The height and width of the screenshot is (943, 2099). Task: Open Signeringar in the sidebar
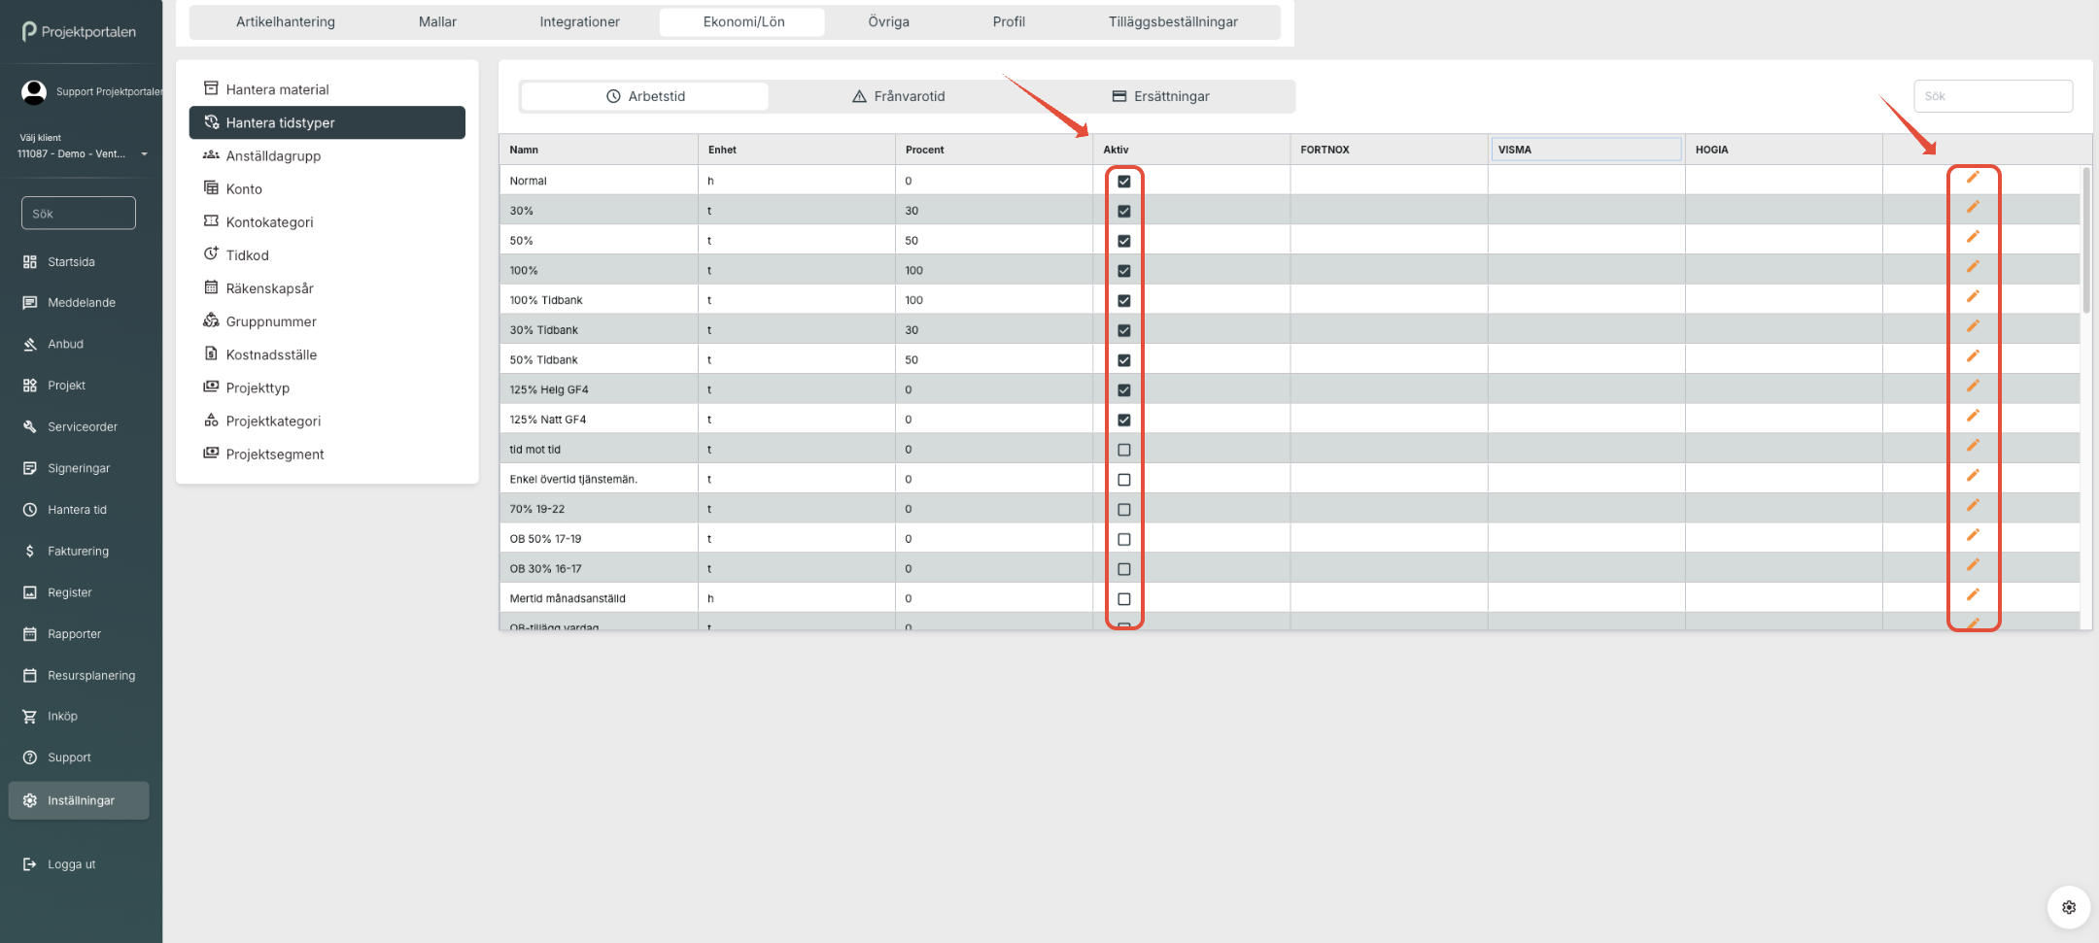(78, 468)
